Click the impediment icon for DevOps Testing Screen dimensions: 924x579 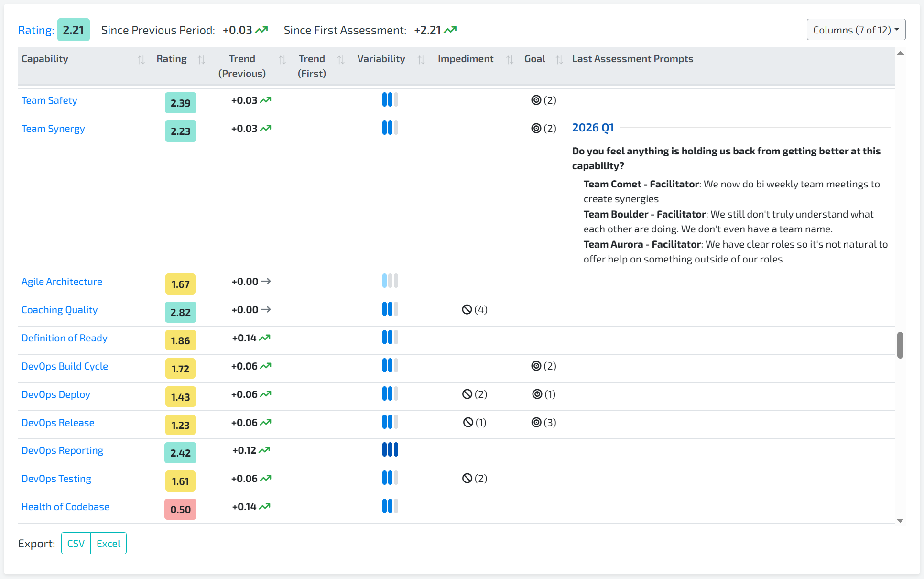pyautogui.click(x=467, y=479)
